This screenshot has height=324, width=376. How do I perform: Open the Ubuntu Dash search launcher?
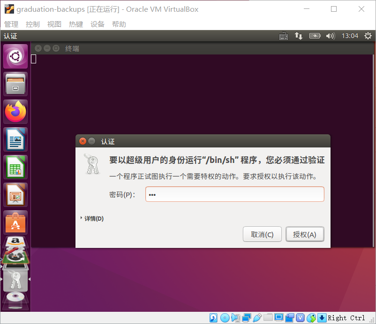pyautogui.click(x=15, y=56)
